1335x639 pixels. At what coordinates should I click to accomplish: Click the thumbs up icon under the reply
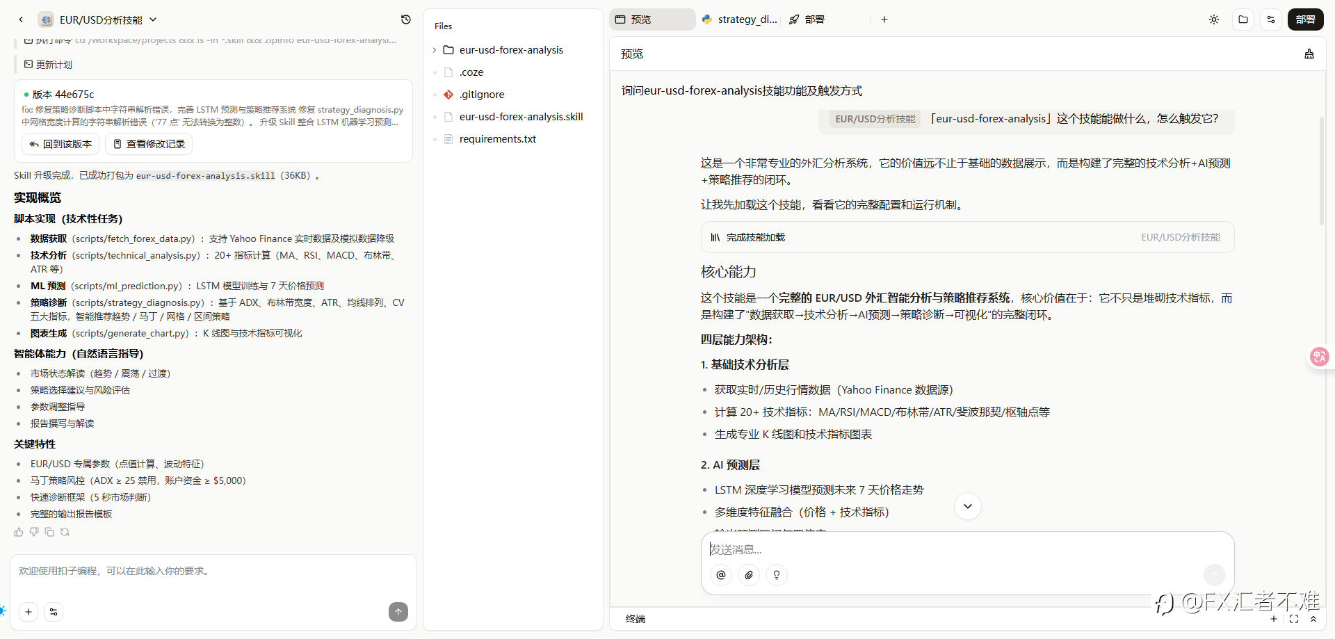(19, 532)
